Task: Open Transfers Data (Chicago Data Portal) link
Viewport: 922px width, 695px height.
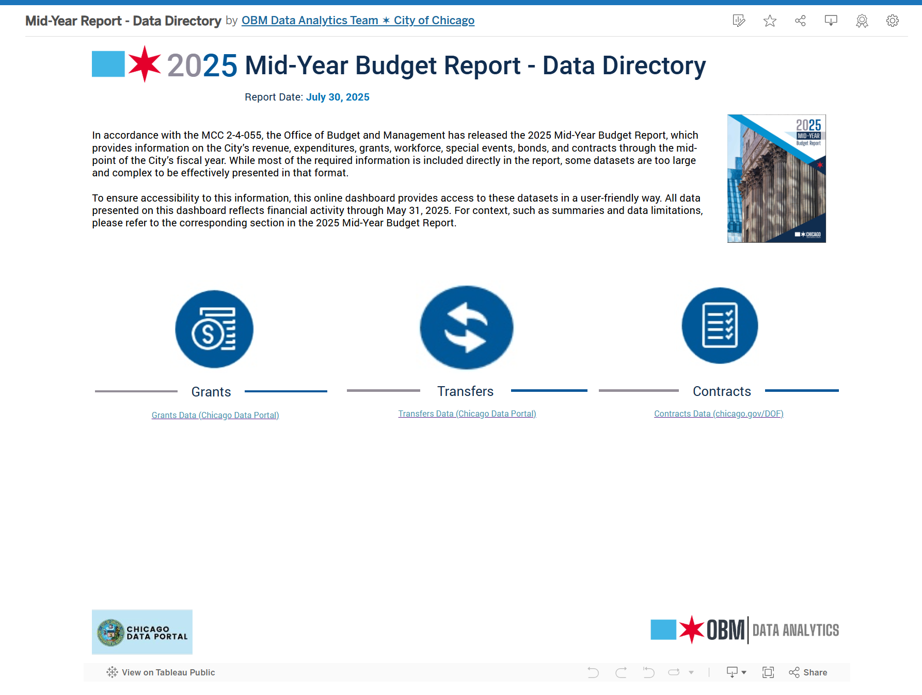Action: [467, 413]
